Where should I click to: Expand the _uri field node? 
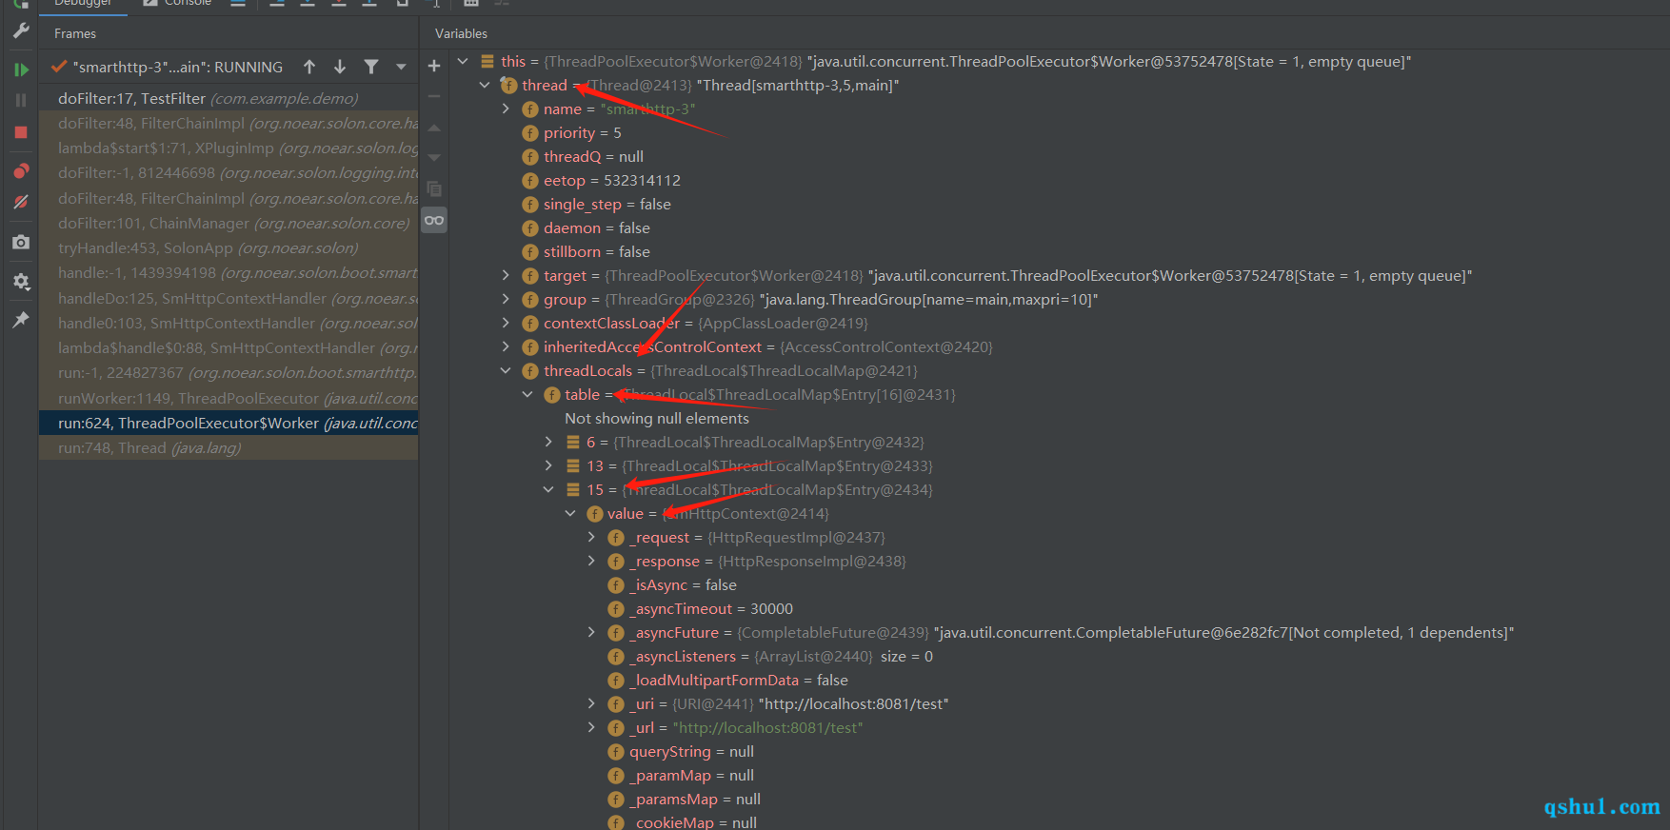coord(591,703)
